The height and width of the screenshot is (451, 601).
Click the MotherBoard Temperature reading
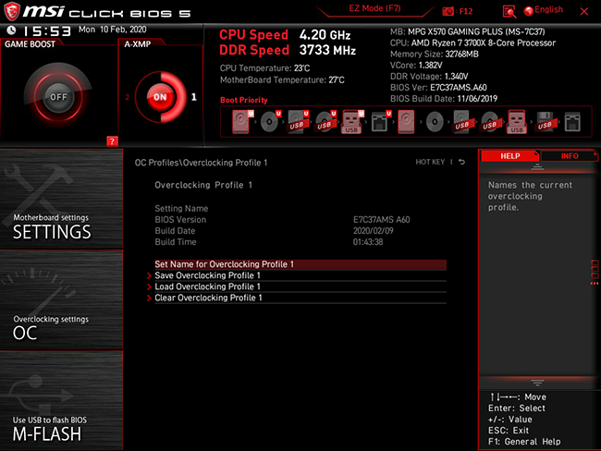click(282, 79)
